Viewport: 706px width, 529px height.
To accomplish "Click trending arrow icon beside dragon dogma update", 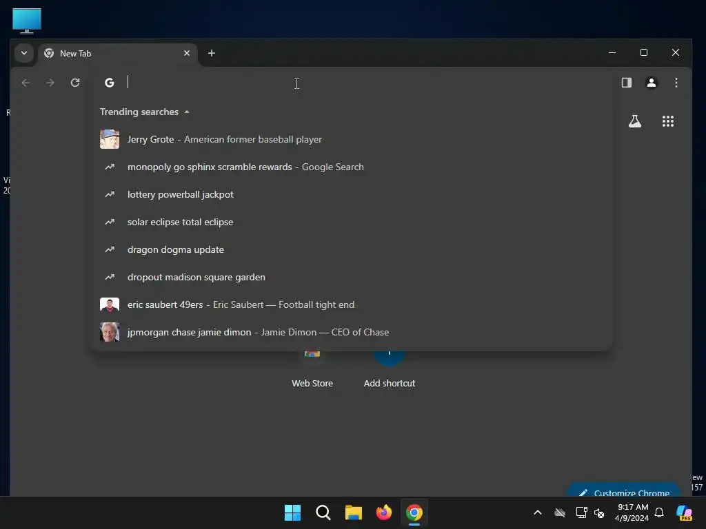I will click(110, 249).
